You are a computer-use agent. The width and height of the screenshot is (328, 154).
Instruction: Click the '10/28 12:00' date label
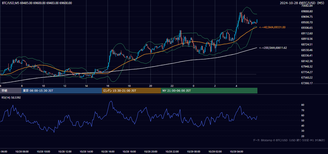point(65,151)
